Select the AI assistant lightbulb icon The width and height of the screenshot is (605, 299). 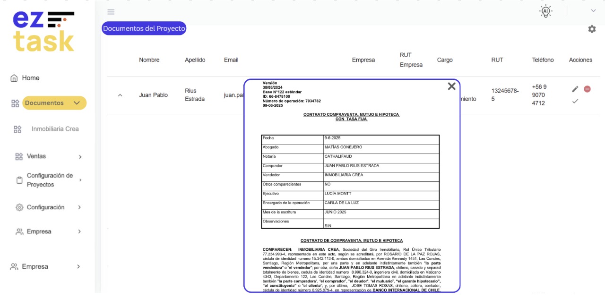[545, 10]
